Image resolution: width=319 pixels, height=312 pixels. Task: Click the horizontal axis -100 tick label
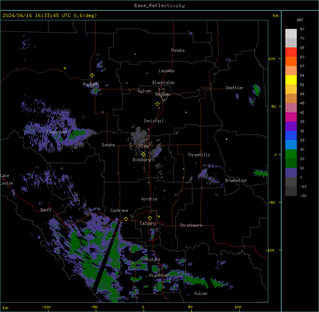[46, 307]
